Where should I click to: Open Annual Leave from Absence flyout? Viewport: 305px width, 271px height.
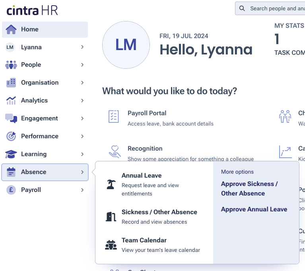click(142, 176)
